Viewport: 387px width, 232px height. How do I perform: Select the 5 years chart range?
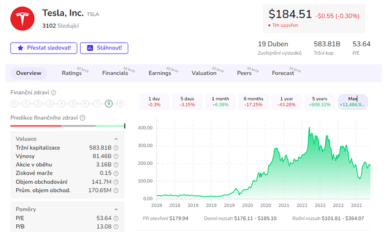[319, 102]
